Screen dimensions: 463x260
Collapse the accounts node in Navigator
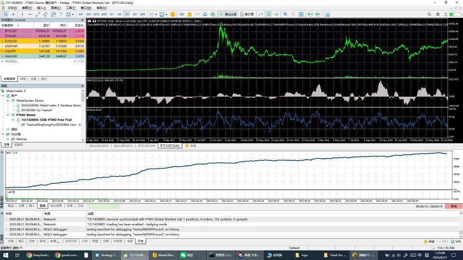(x=3, y=96)
